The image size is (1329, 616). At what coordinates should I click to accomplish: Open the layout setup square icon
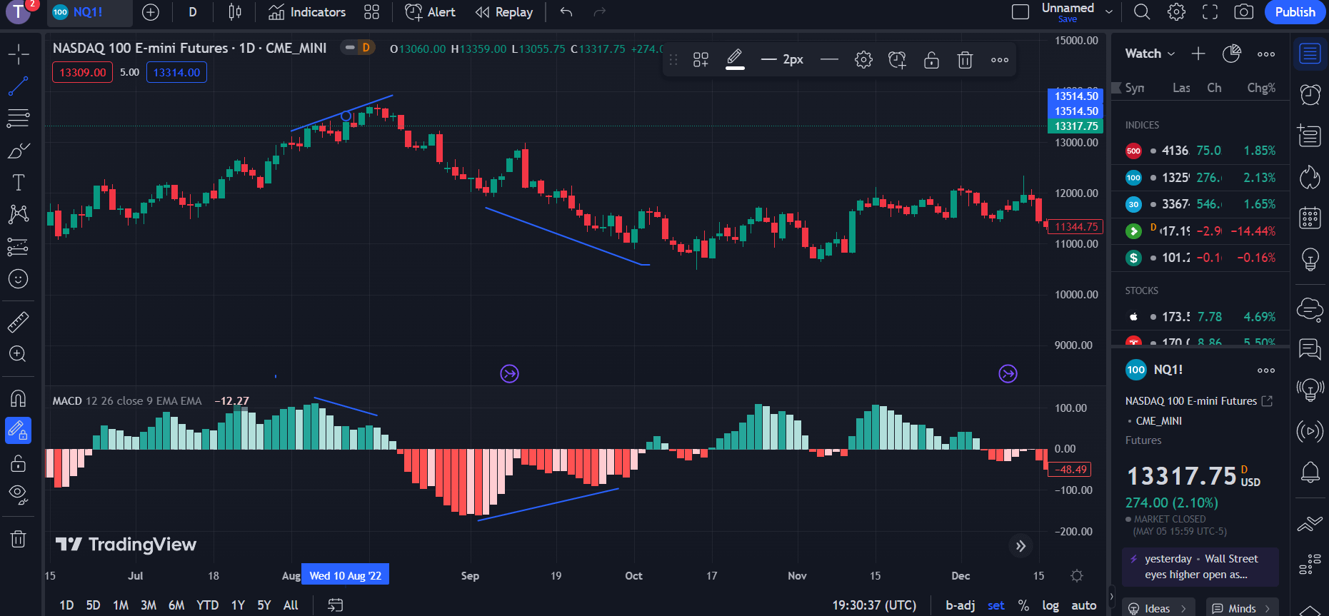(1020, 12)
